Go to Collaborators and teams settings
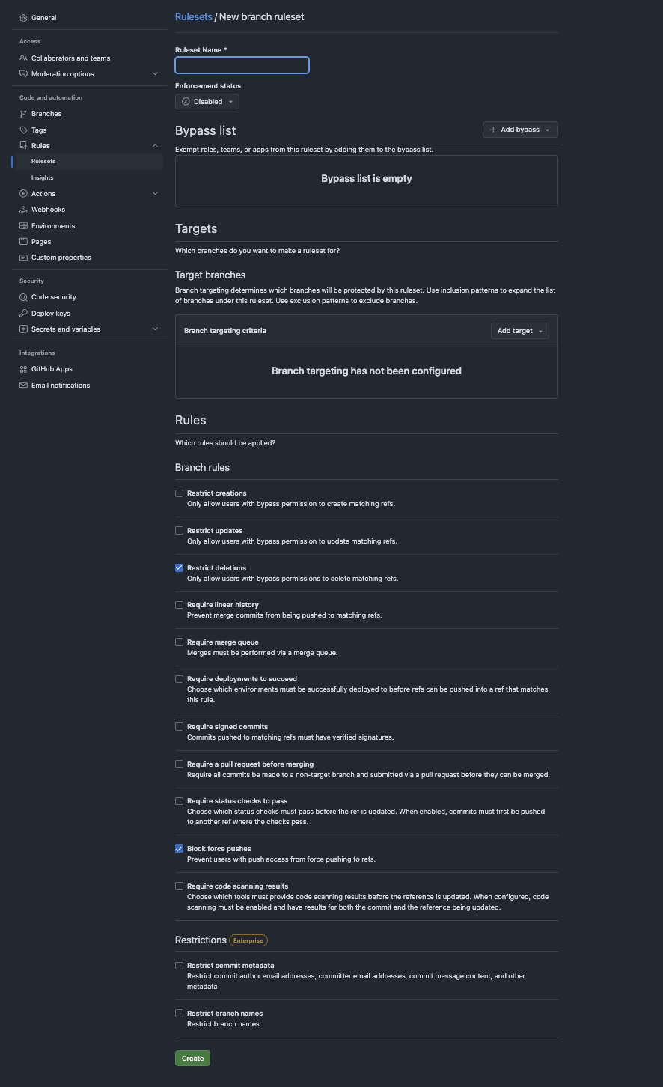663x1087 pixels. click(70, 58)
